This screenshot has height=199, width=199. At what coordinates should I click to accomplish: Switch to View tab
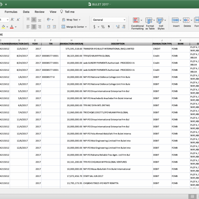coord(53,12)
